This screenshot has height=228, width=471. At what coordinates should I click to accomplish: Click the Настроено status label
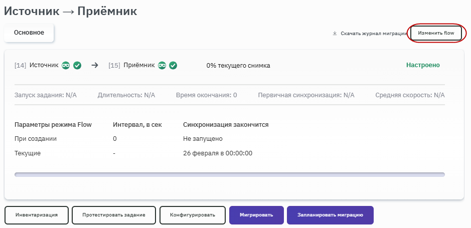[423, 65]
